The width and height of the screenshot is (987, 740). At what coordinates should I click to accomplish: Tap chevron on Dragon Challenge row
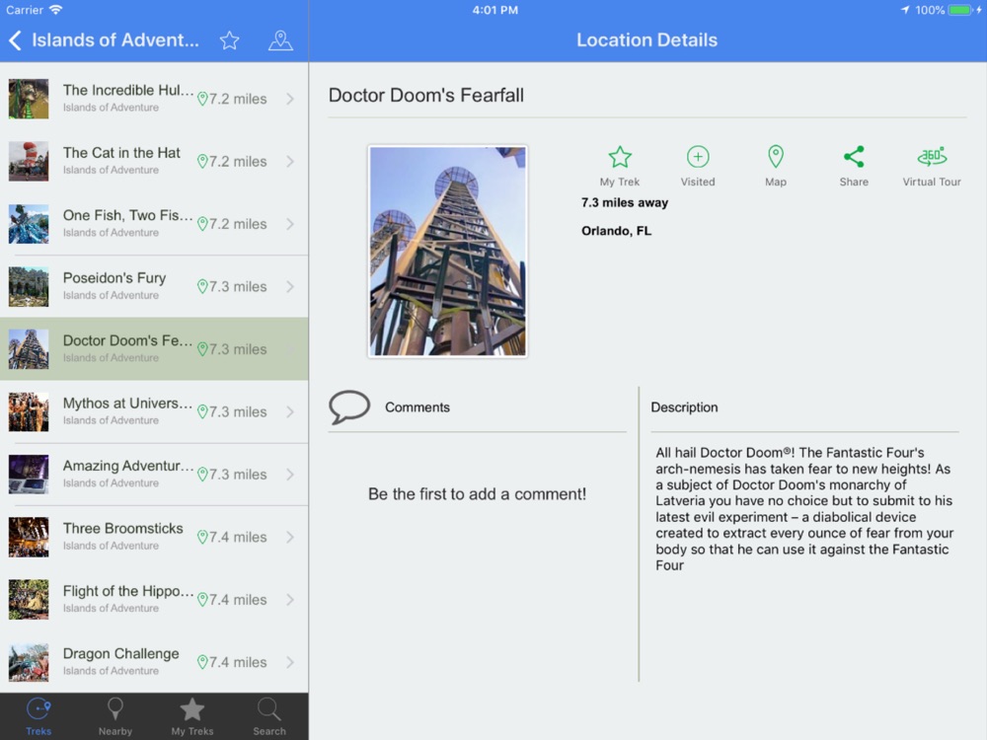click(290, 662)
